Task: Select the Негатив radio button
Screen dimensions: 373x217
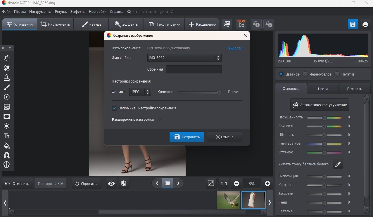Action: tap(337, 74)
